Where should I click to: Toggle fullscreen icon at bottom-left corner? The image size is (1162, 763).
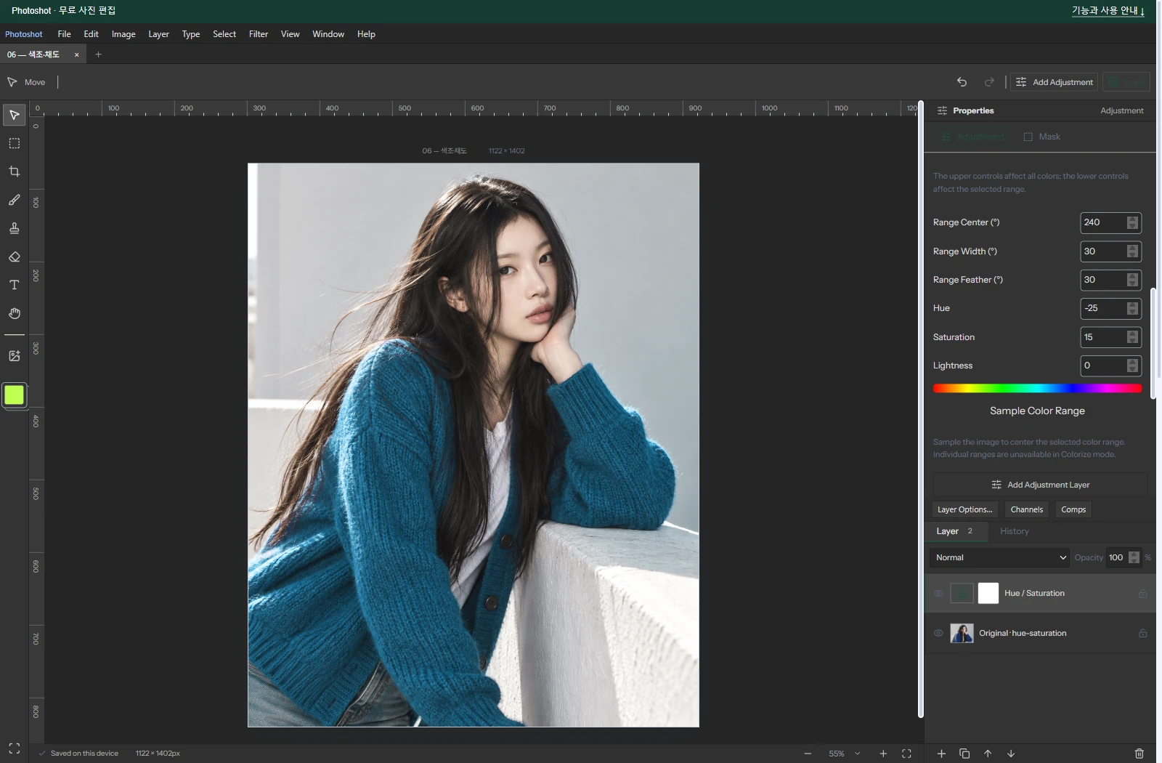14,748
